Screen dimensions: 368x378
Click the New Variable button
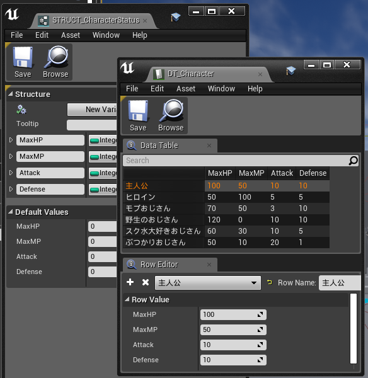pos(92,110)
